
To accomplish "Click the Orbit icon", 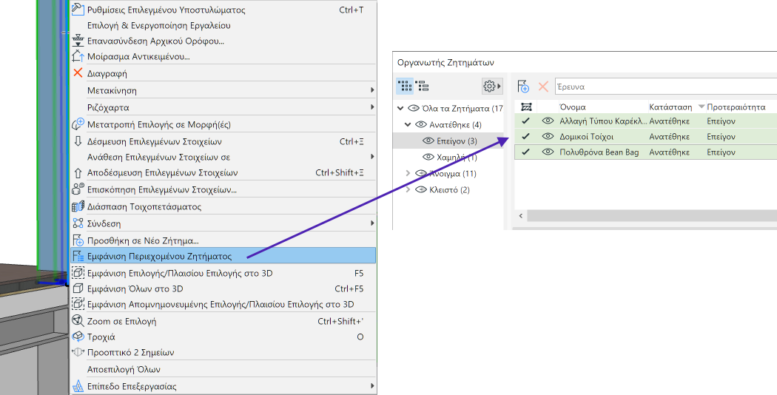I will [x=78, y=337].
